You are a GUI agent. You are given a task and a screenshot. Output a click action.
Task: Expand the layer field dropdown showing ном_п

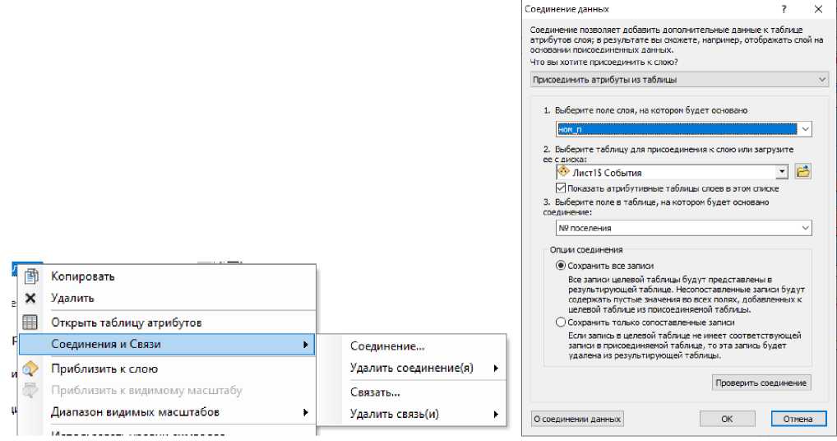[x=805, y=129]
